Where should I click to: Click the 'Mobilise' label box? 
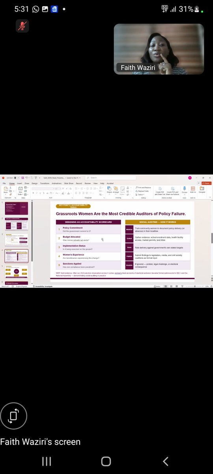point(129,229)
